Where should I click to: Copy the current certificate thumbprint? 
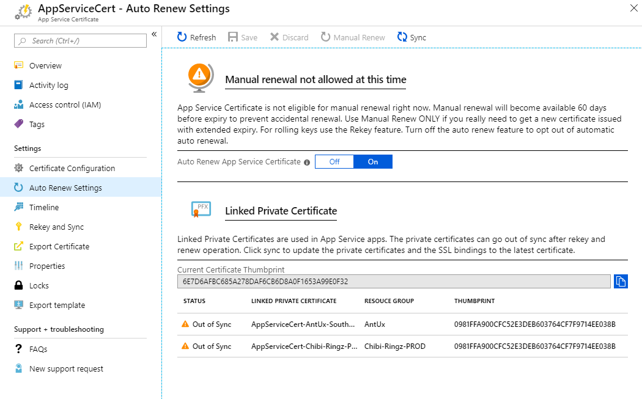pos(621,281)
